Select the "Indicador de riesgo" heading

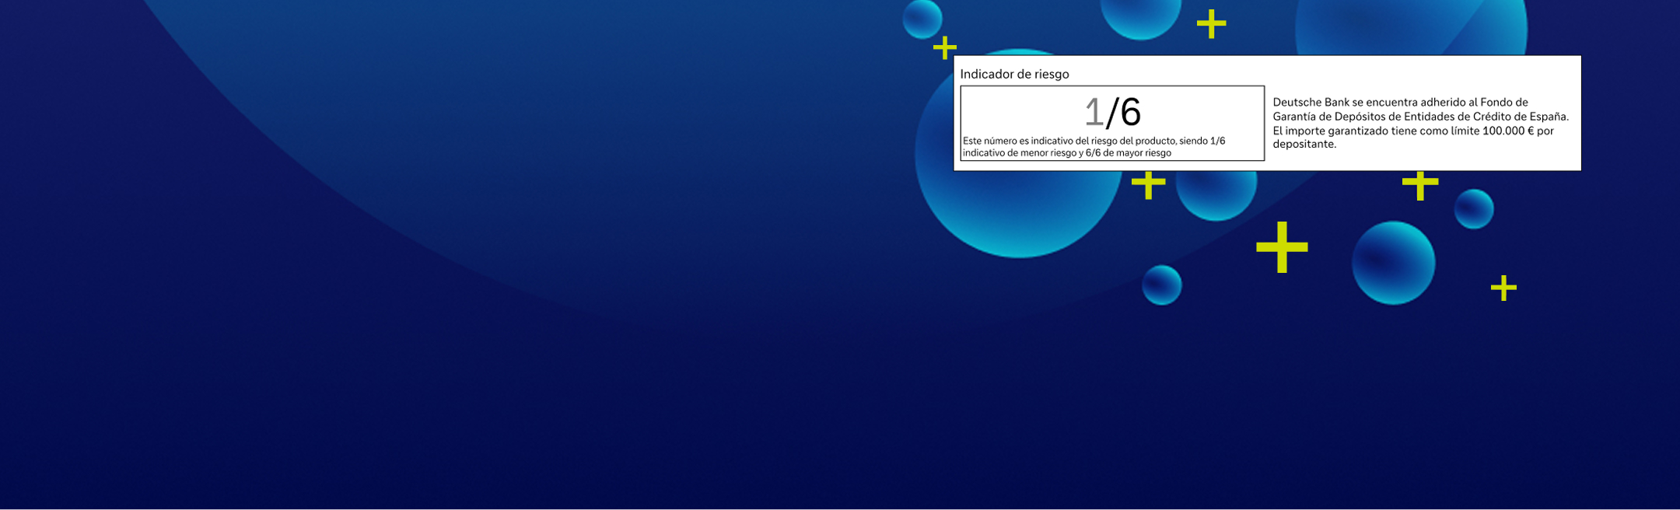pyautogui.click(x=1014, y=74)
